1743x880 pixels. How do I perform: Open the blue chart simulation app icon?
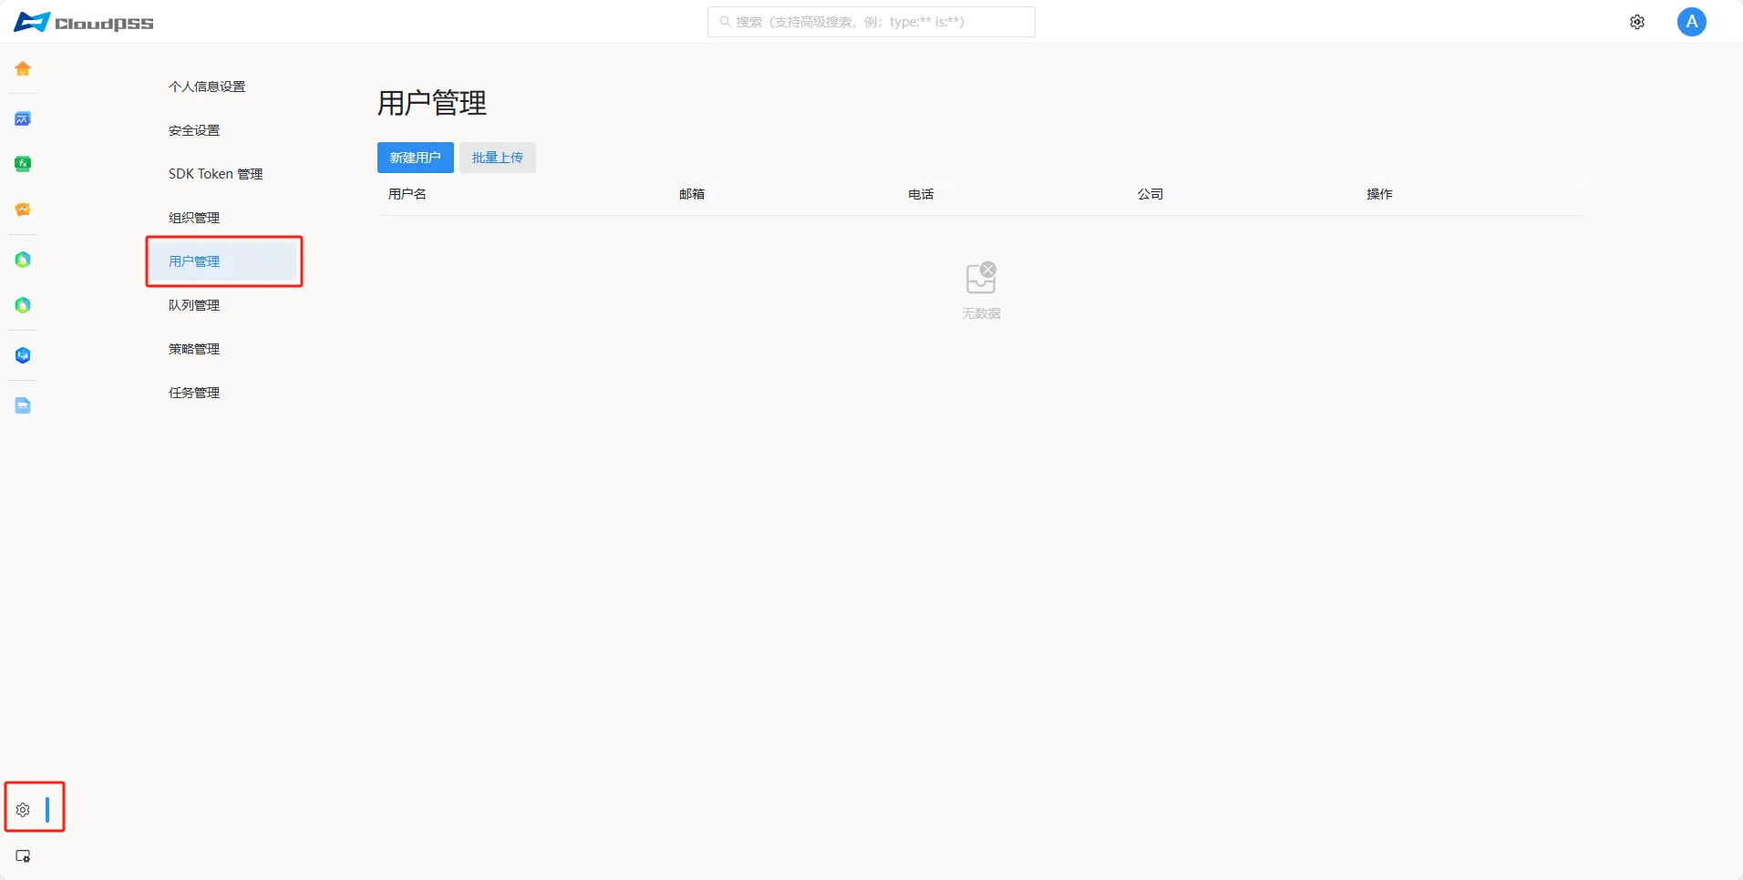(x=23, y=118)
